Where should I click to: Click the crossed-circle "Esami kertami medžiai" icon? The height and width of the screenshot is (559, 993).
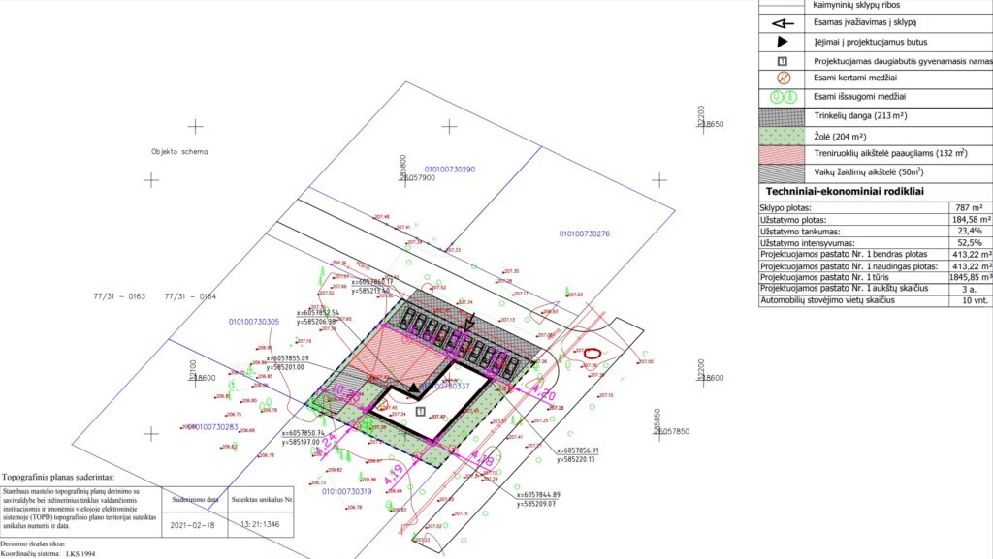(x=780, y=78)
